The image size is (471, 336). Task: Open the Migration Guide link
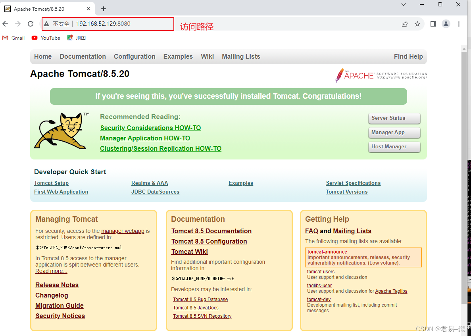click(60, 306)
